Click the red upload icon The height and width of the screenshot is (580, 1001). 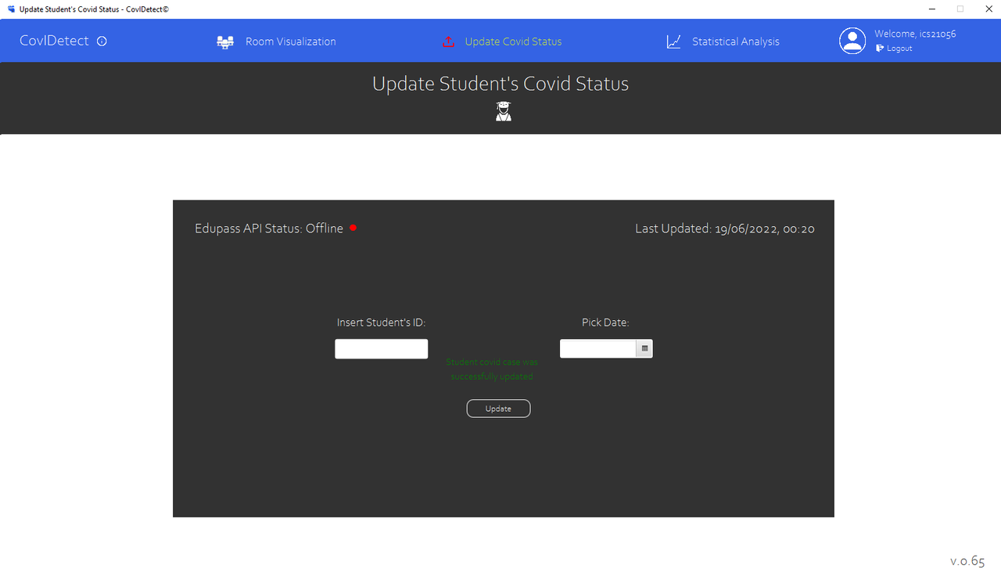pyautogui.click(x=448, y=41)
